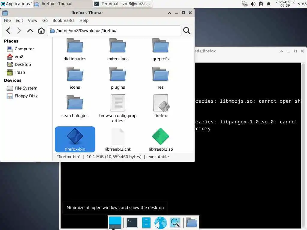Click the clock showing 2025-02-07
This screenshot has width=307, height=230.
[x=285, y=4]
